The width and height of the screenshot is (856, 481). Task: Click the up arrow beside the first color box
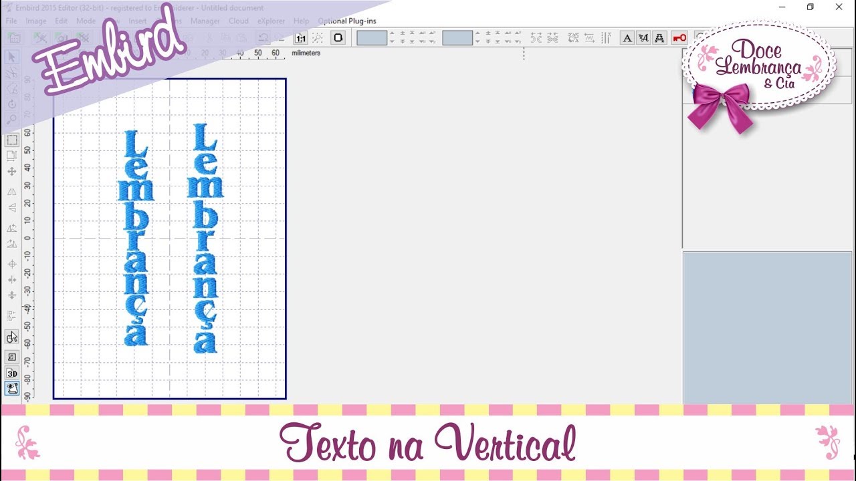(392, 33)
